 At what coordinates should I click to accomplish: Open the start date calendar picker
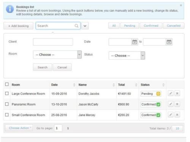[135, 42]
